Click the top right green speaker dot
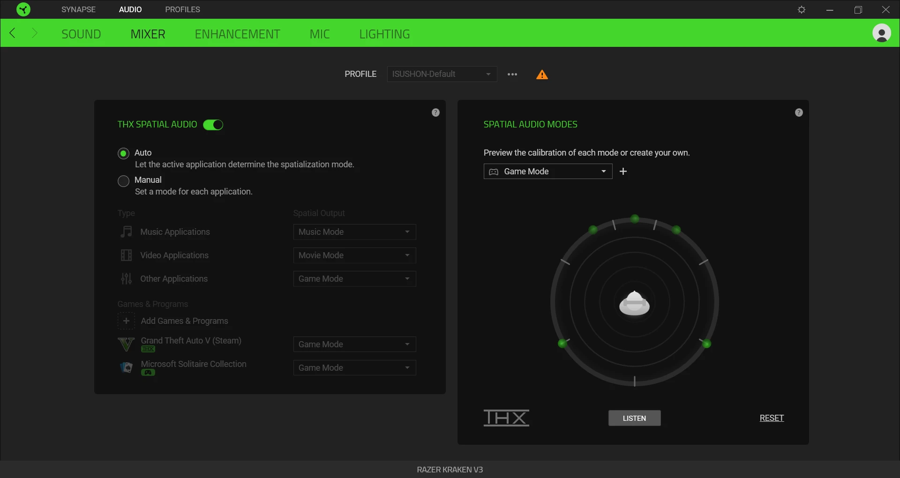900x478 pixels. point(676,230)
